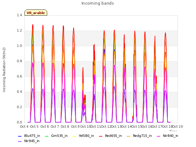This screenshot has height=147, width=196.
Task: Toggle the Blu475_in legend entry
Action: 29,136
